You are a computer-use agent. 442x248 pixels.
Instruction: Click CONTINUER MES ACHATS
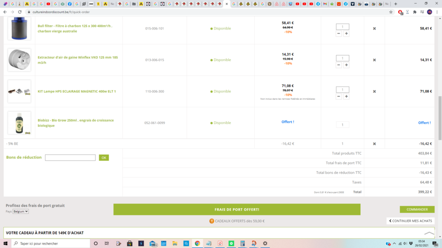pyautogui.click(x=411, y=221)
